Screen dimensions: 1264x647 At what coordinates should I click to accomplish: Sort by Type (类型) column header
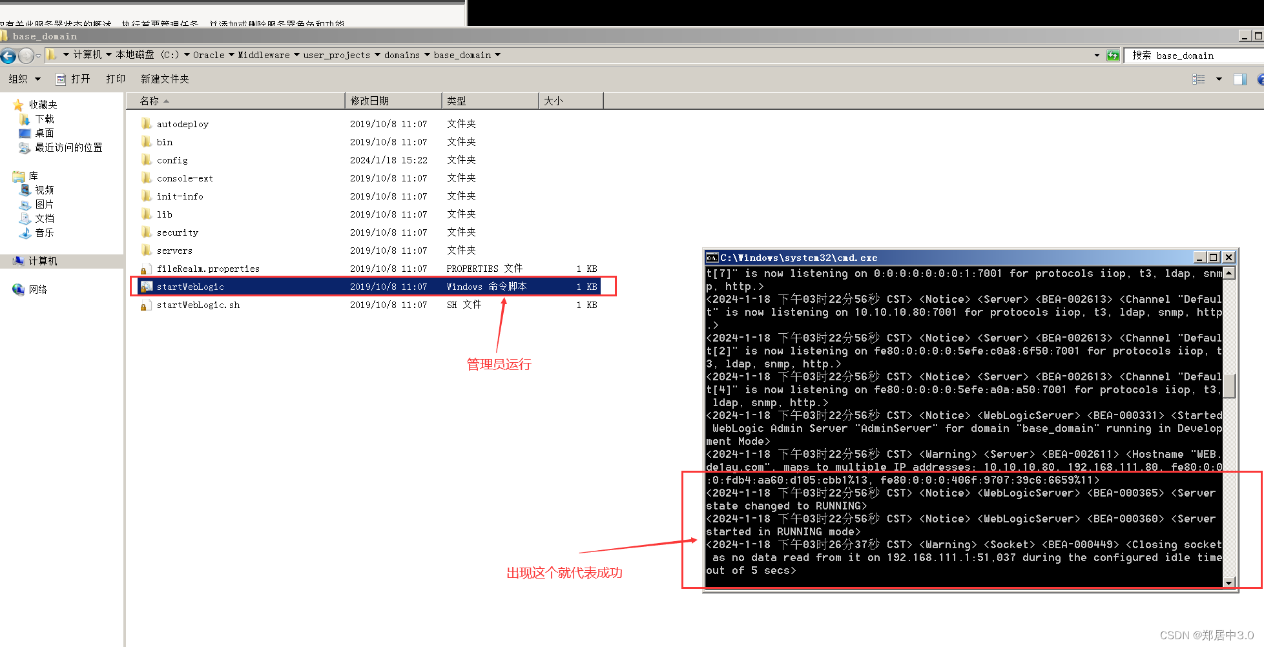491,101
